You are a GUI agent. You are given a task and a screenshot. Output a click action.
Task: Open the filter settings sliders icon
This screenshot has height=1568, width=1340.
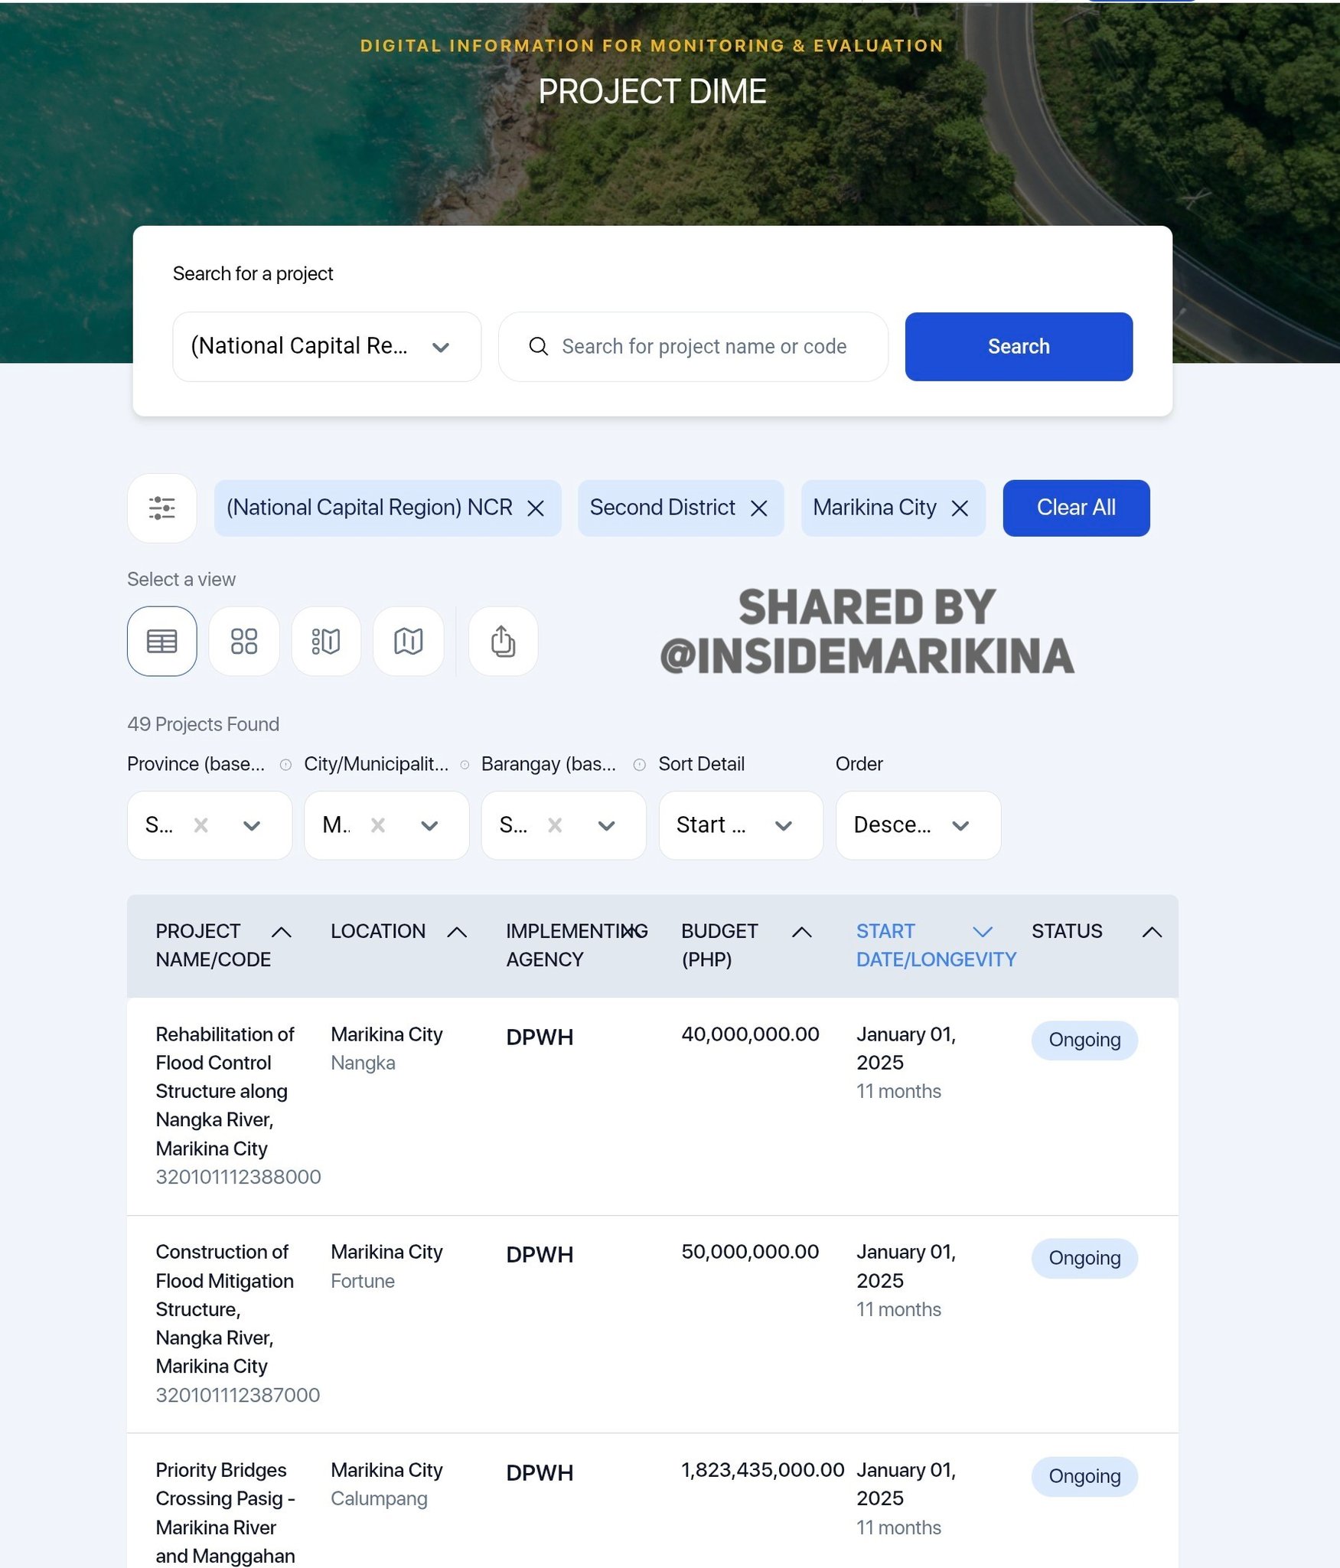tap(161, 508)
